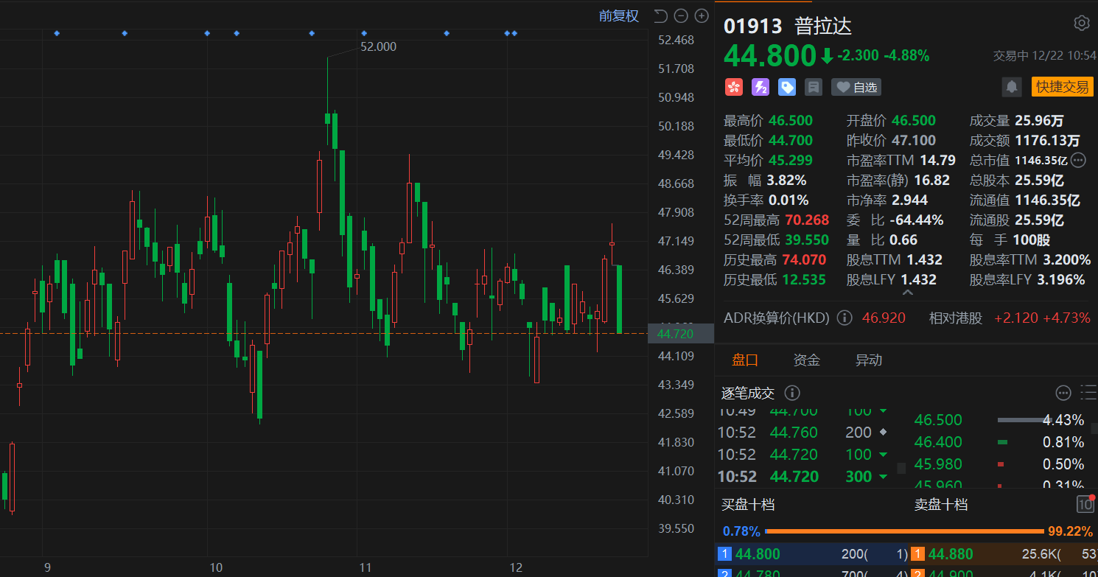Click the 股息率TTM value 3.200%
1098x577 pixels.
[1067, 259]
